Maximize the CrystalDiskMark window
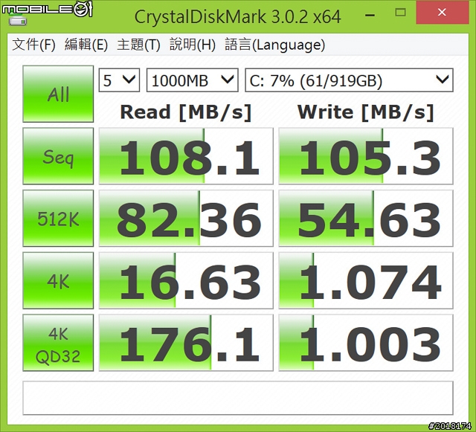 click(x=401, y=13)
